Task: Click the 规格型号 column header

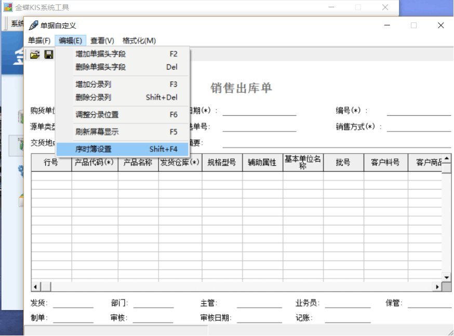Action: (222, 163)
